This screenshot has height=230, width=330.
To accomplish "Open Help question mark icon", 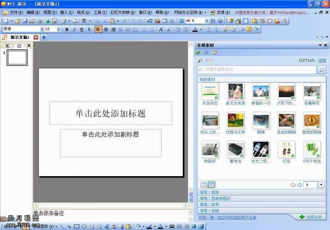I will pyautogui.click(x=220, y=21).
